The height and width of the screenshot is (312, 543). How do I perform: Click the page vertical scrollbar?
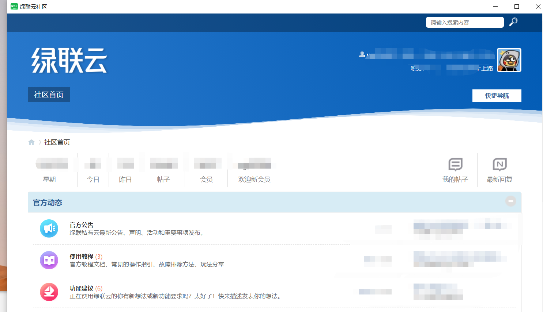pyautogui.click(x=542, y=111)
